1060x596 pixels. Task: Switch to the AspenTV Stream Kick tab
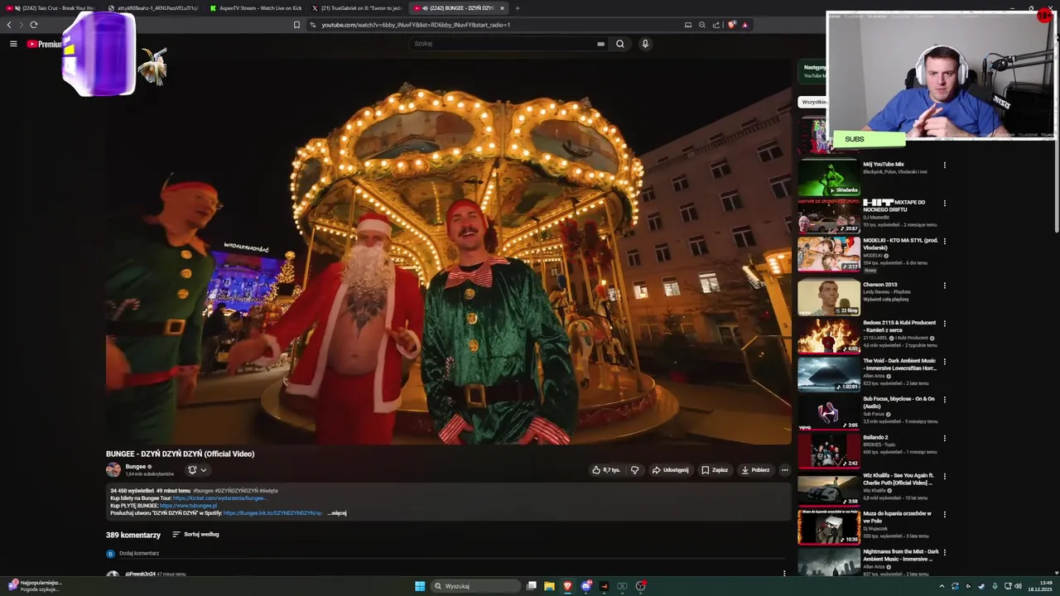(x=256, y=8)
